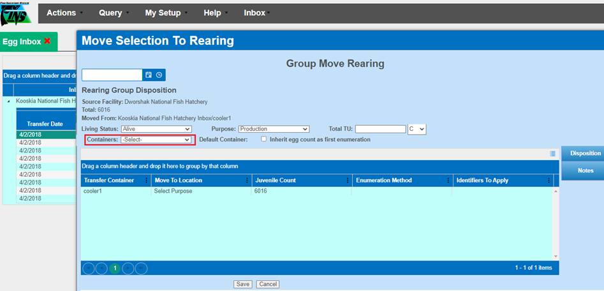
Task: Collapse the Kooskia National Fish Hatchery group
Action: click(8, 101)
